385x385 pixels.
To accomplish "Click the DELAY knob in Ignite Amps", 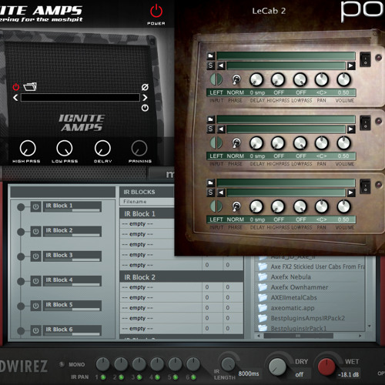I will 102,149.
